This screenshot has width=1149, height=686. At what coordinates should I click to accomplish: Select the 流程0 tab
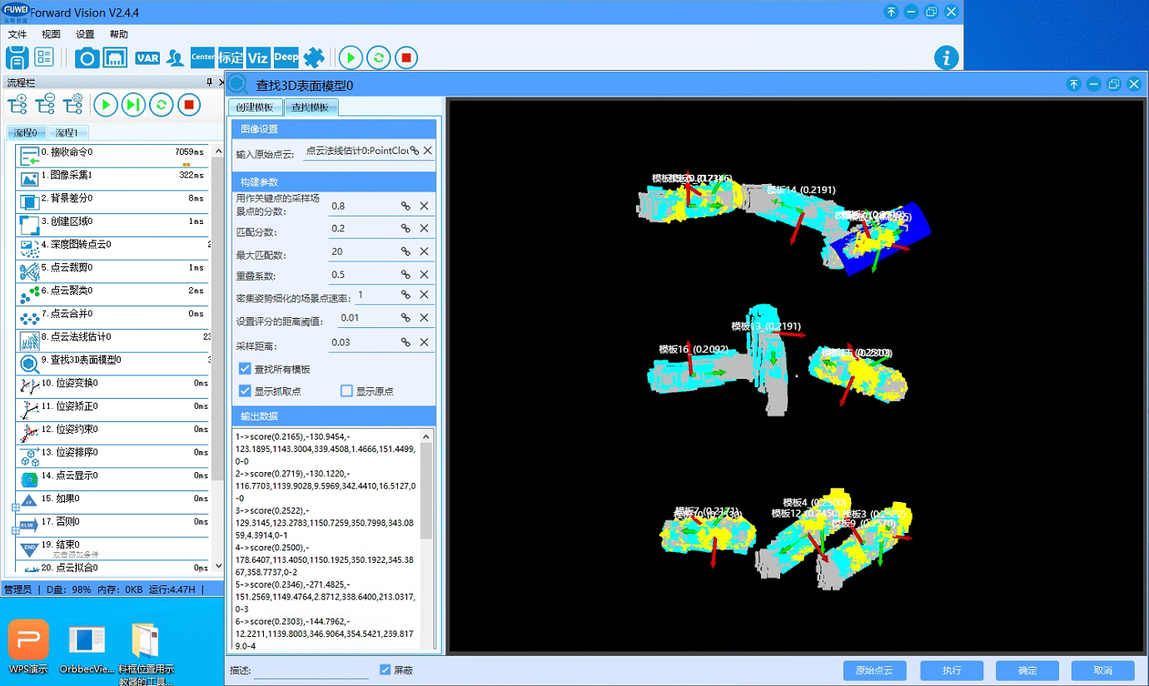click(x=27, y=132)
